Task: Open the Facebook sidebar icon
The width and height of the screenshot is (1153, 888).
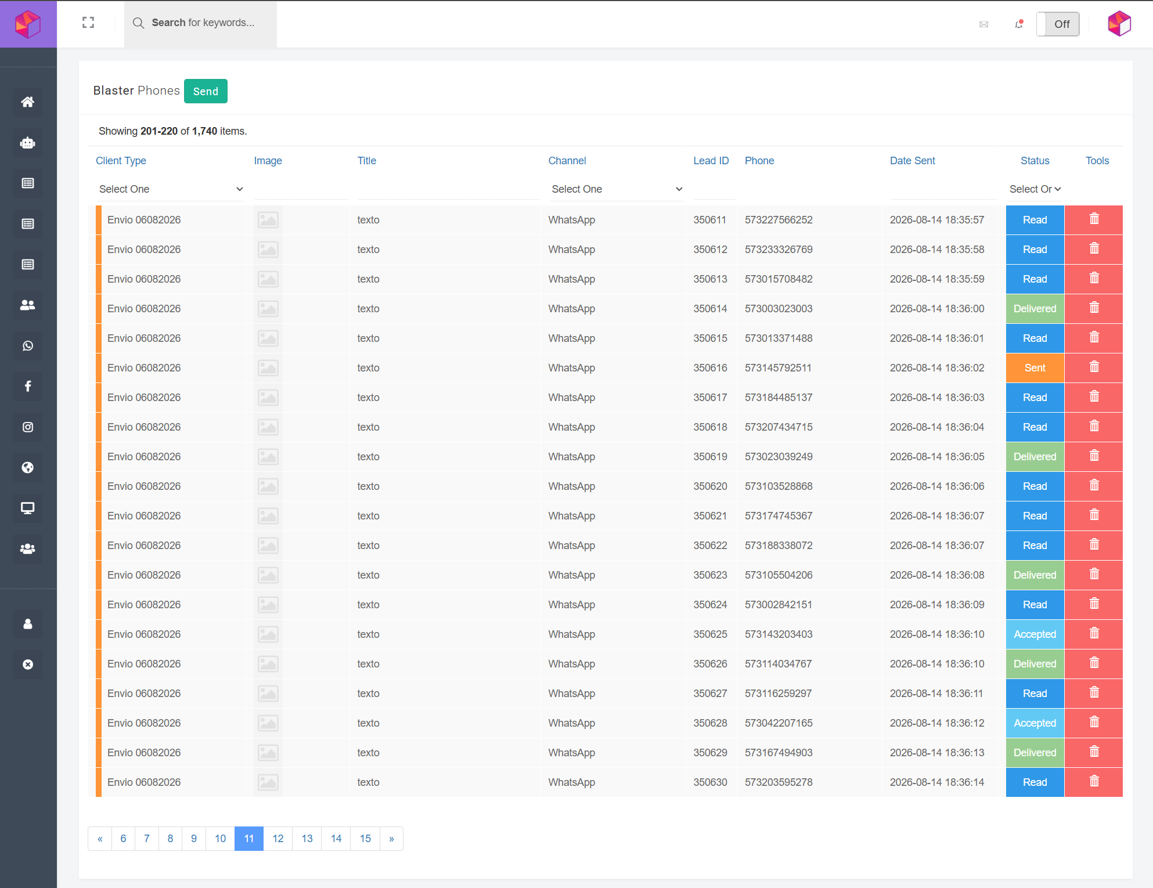Action: point(27,387)
